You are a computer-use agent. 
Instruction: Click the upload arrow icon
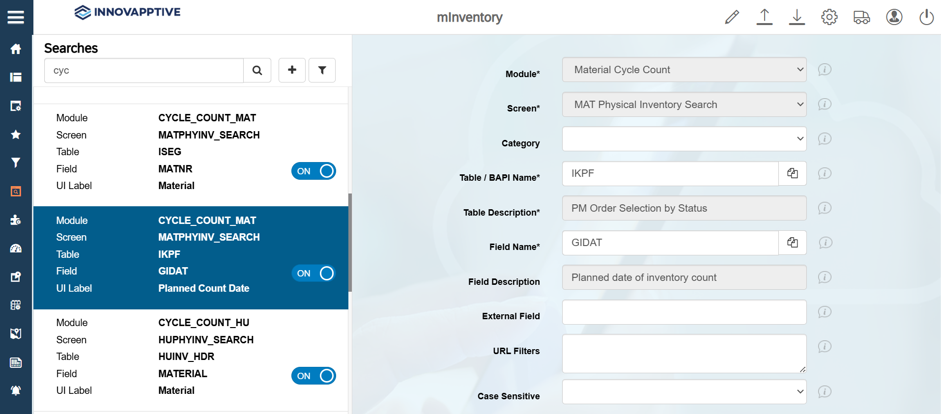pos(764,17)
